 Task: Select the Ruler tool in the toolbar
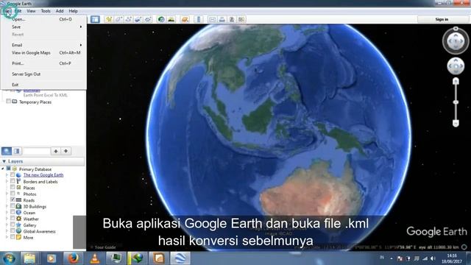coord(199,19)
